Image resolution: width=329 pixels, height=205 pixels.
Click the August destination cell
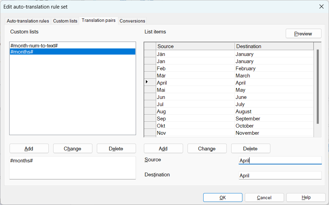(274, 111)
